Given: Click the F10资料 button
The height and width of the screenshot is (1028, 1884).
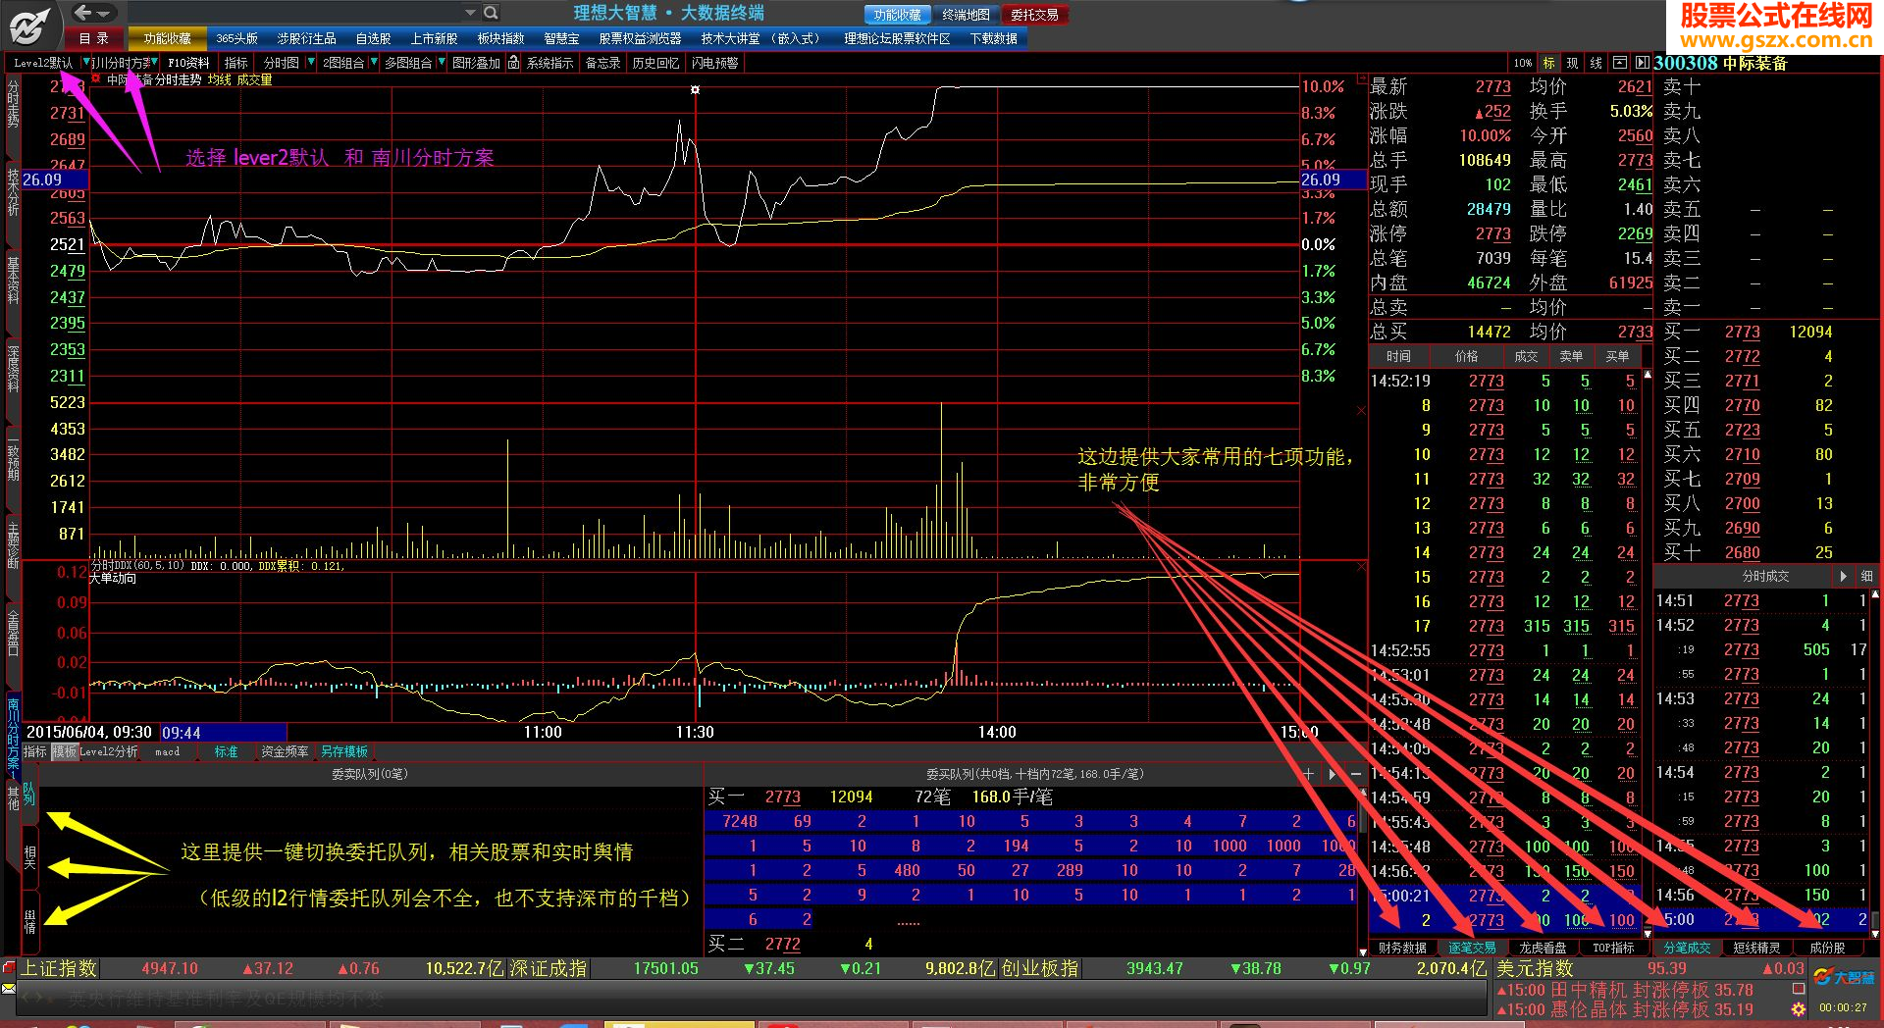Looking at the screenshot, I should point(188,63).
